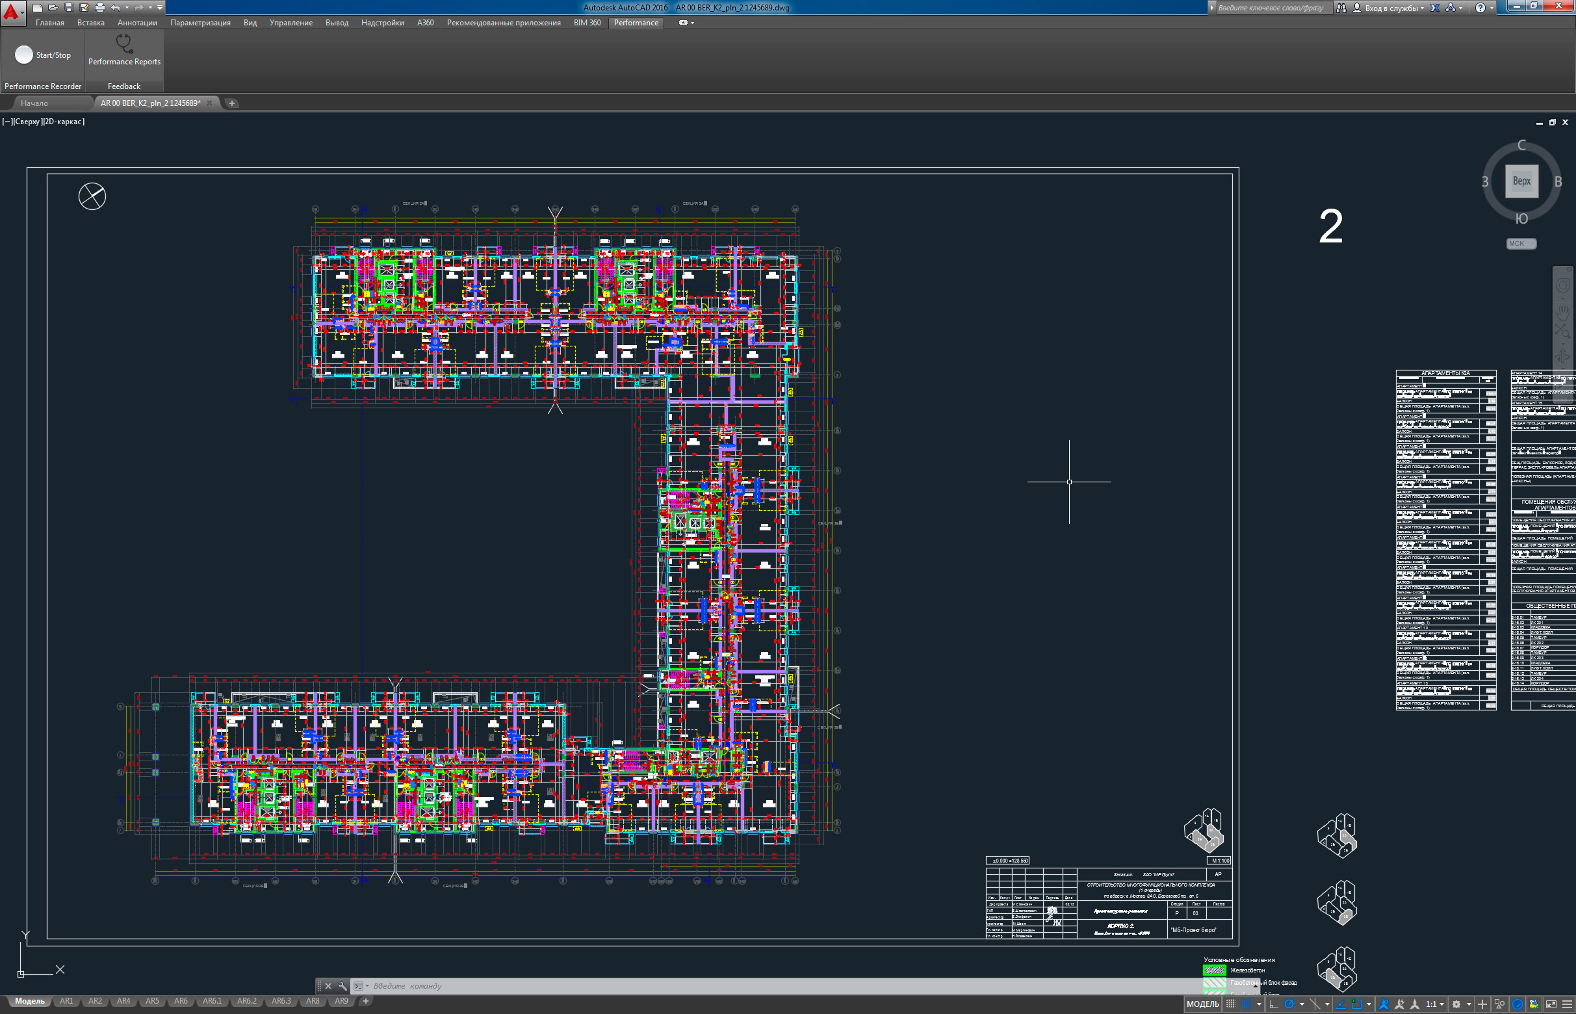
Task: Click the Clean Screen icon in status bar
Action: (x=1551, y=1004)
